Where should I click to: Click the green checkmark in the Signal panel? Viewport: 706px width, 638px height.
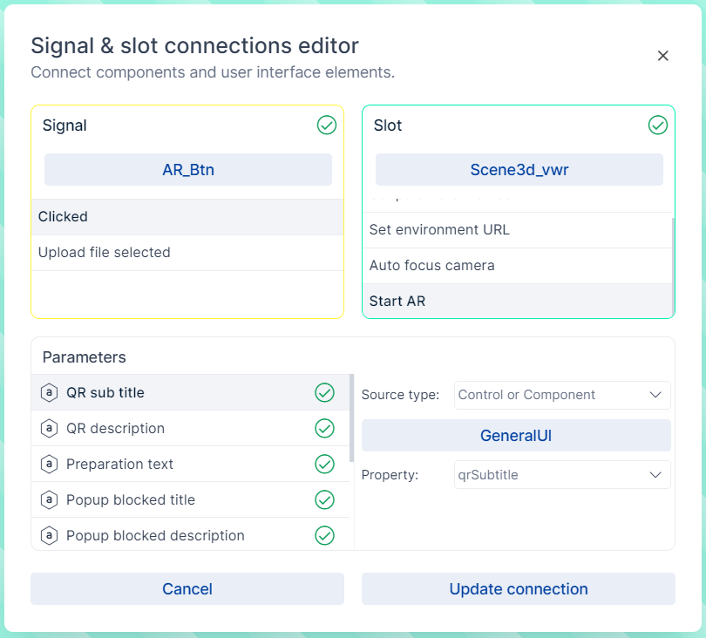pos(327,126)
